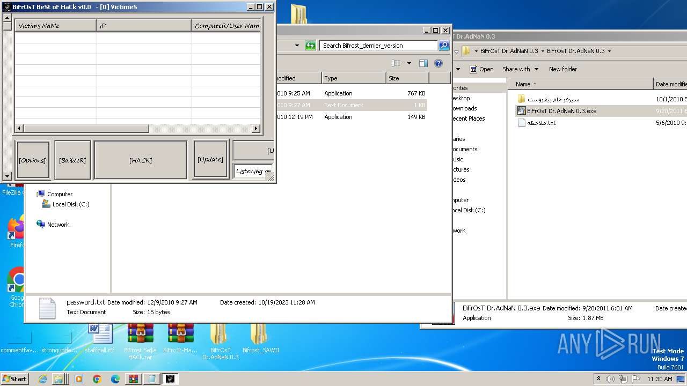Image resolution: width=687 pixels, height=386 pixels.
Task: Click the 11:30 AM system clock
Action: (660, 378)
